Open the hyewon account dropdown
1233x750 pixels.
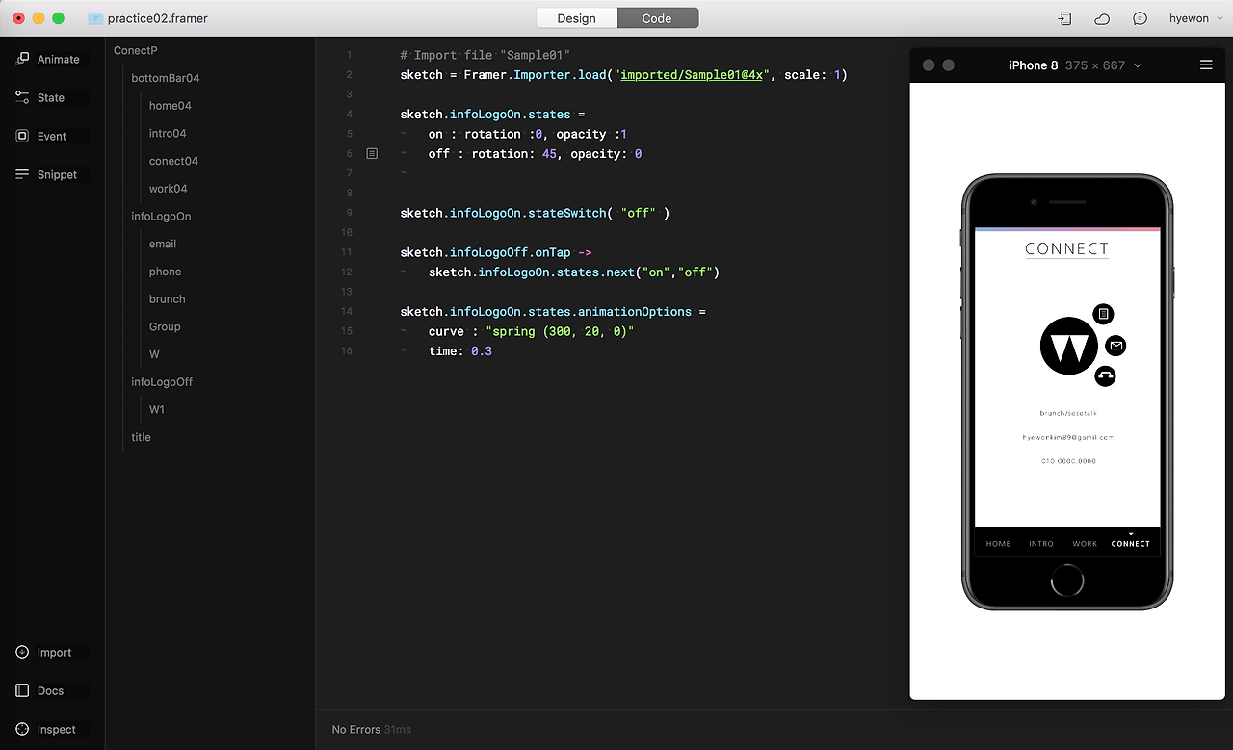1194,18
